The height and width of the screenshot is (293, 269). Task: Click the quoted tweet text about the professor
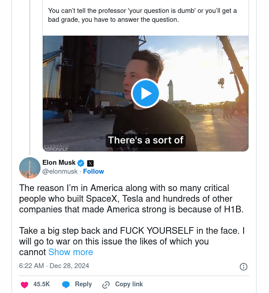click(x=143, y=15)
